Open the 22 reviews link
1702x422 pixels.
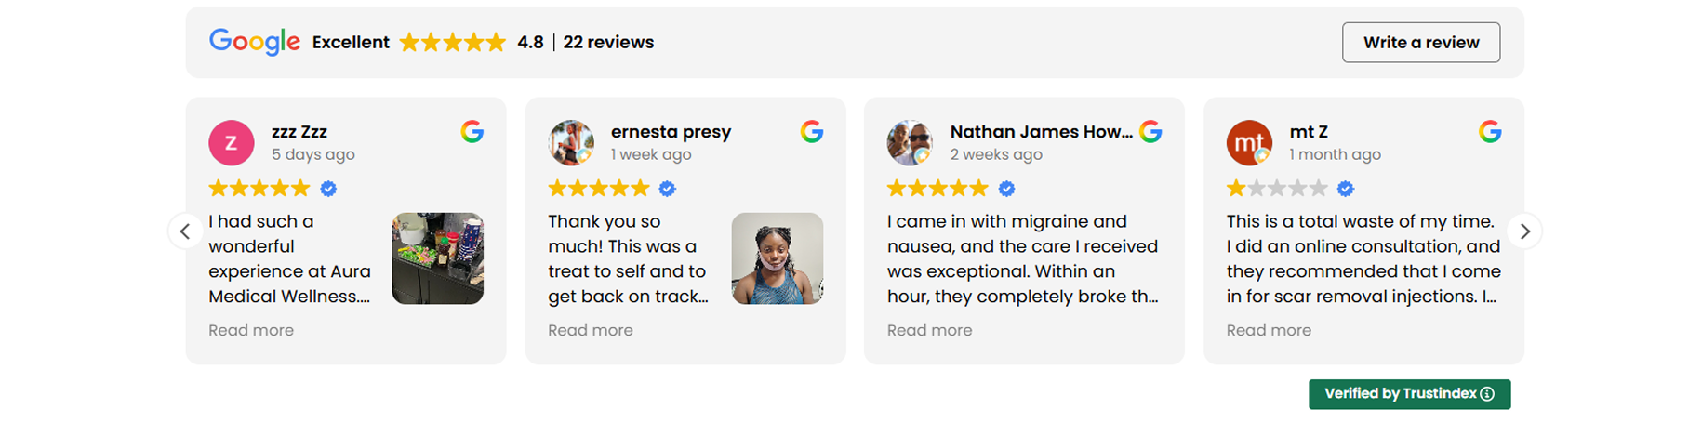point(608,42)
